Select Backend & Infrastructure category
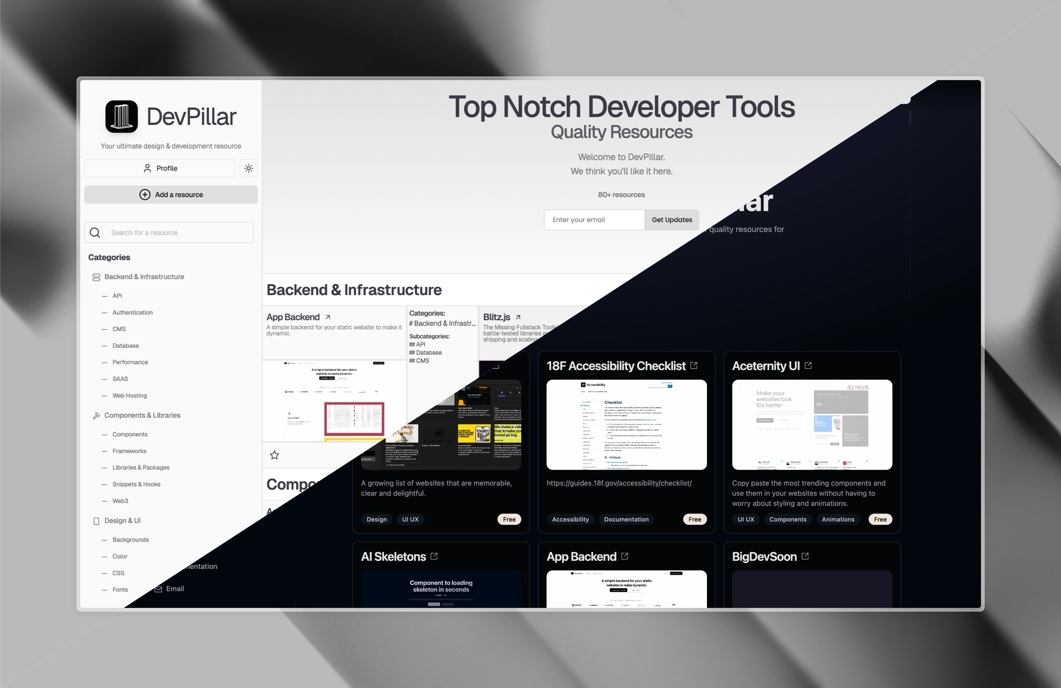This screenshot has width=1061, height=688. click(x=144, y=277)
